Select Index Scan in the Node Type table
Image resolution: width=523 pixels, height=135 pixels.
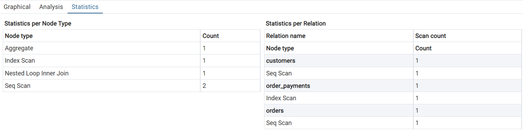click(20, 61)
